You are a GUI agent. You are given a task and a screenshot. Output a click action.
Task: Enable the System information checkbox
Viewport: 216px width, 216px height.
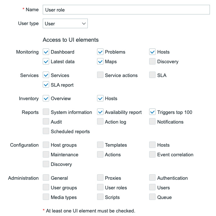[x=46, y=112]
